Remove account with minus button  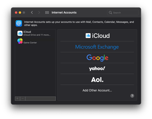(x=23, y=99)
